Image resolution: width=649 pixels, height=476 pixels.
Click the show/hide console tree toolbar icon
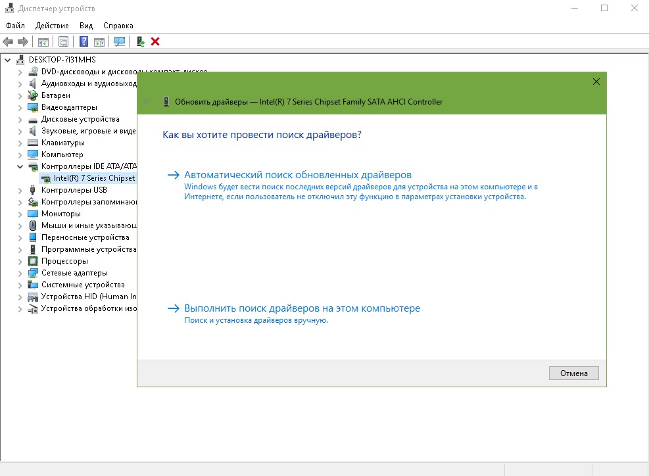click(43, 41)
